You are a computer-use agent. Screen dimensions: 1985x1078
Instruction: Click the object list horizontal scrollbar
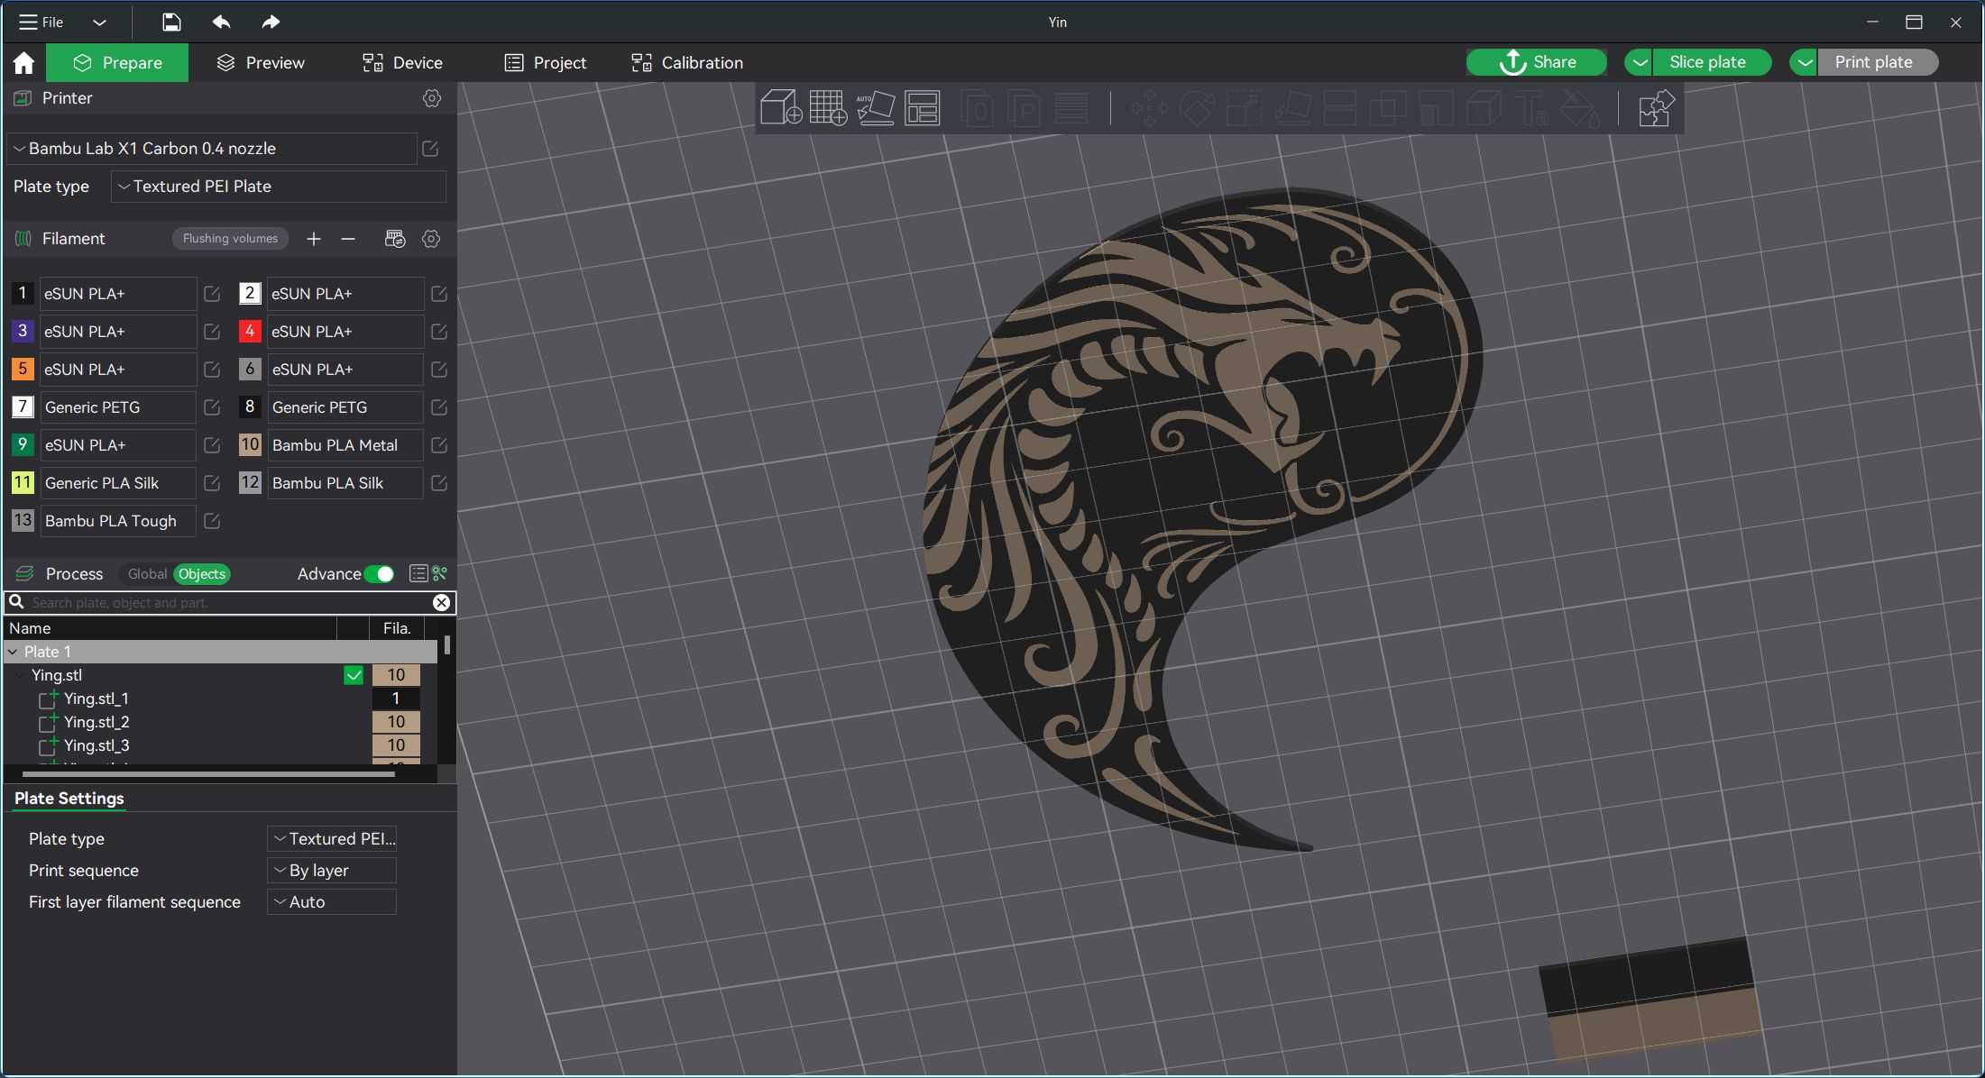(x=208, y=773)
